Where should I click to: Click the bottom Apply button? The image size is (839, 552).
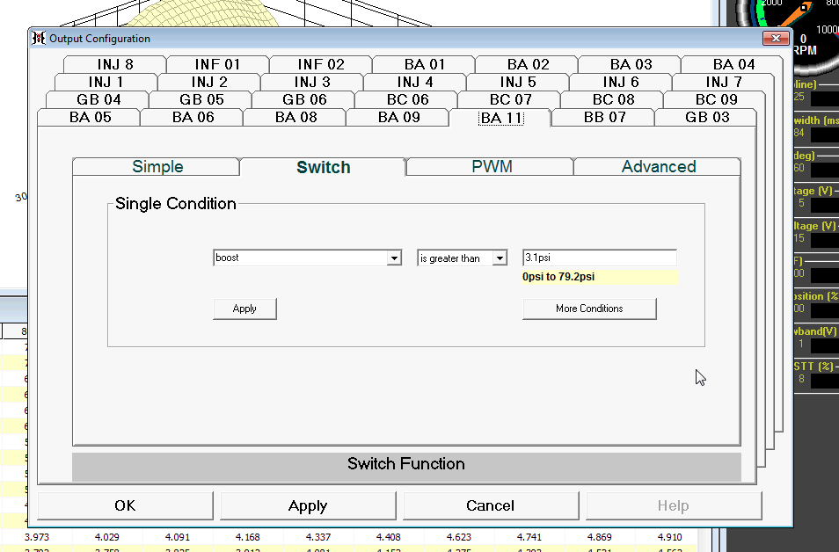click(x=308, y=505)
